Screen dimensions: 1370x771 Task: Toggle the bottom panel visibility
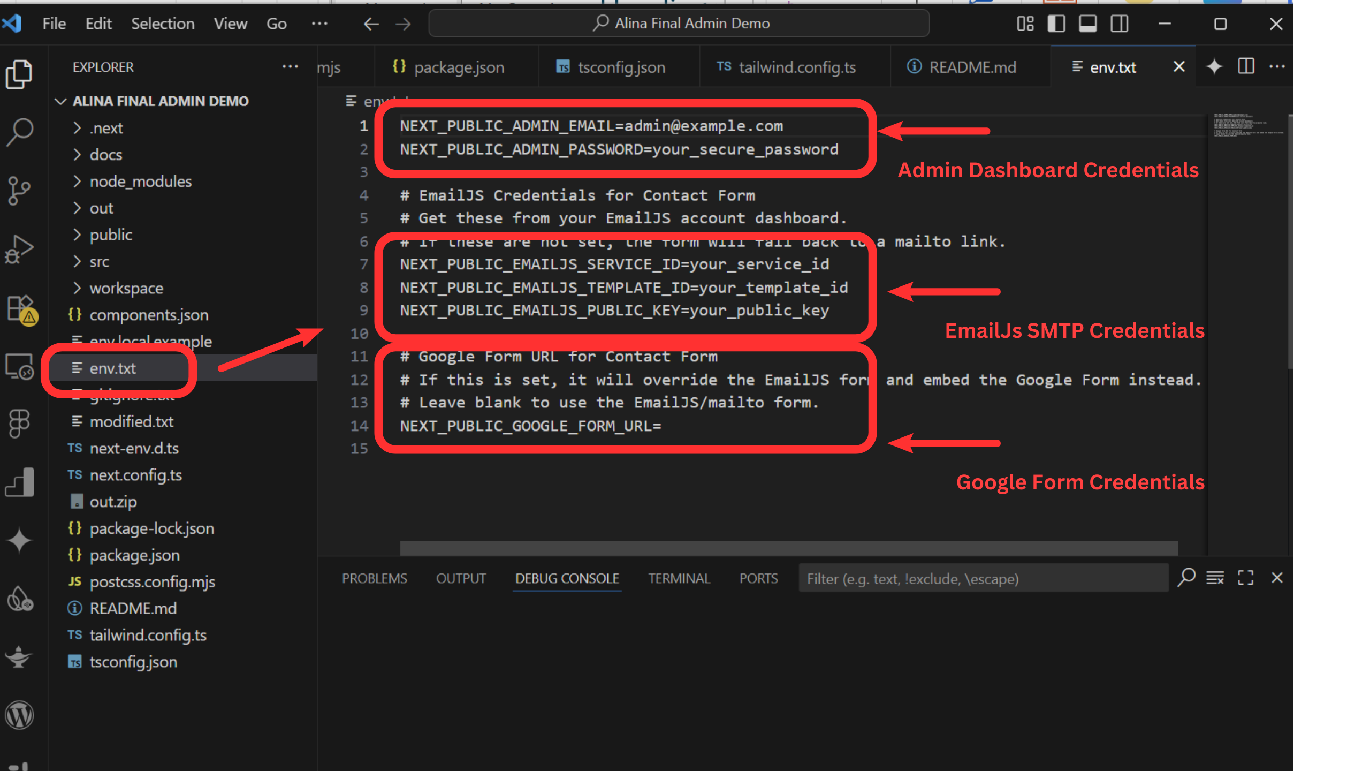tap(1087, 24)
